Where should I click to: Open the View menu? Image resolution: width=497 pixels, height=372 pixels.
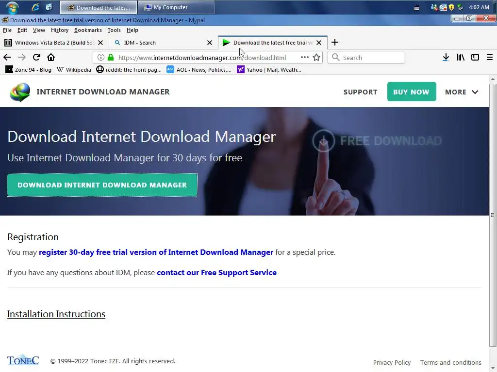(39, 30)
